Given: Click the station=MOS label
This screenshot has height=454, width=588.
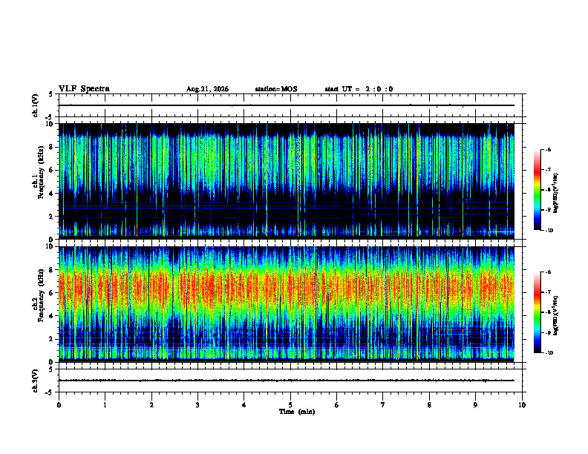Looking at the screenshot, I should pyautogui.click(x=276, y=89).
